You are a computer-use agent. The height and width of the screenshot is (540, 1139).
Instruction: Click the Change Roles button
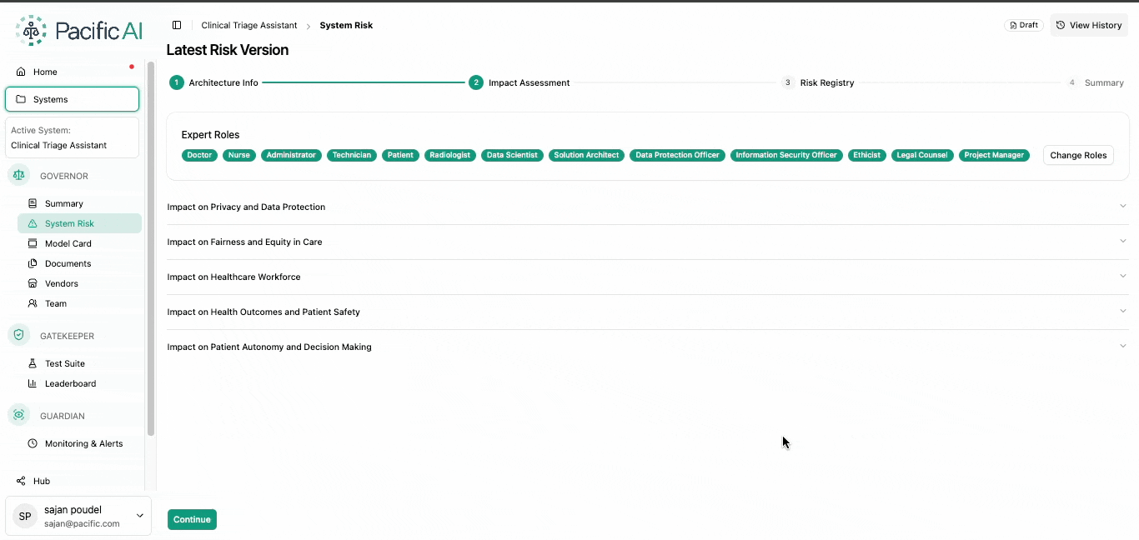1078,155
